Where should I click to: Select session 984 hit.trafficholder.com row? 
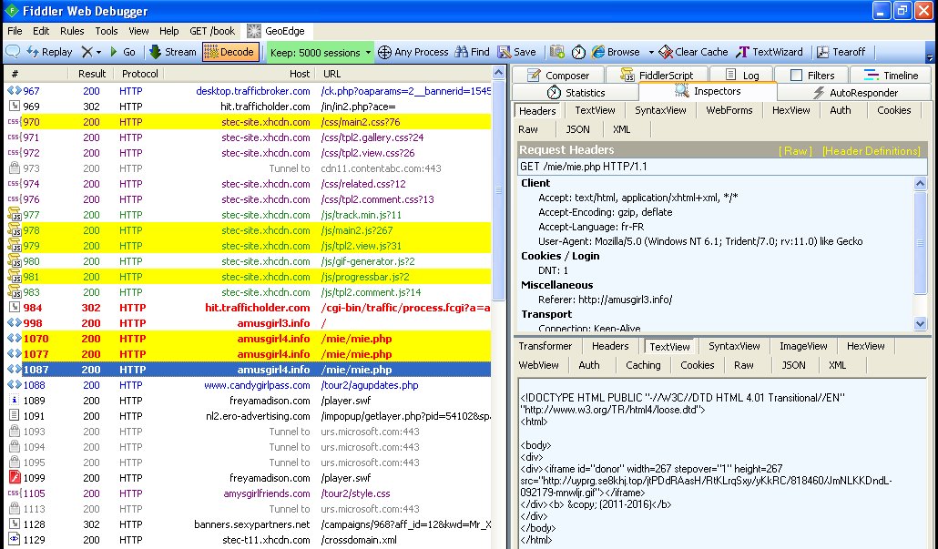249,308
